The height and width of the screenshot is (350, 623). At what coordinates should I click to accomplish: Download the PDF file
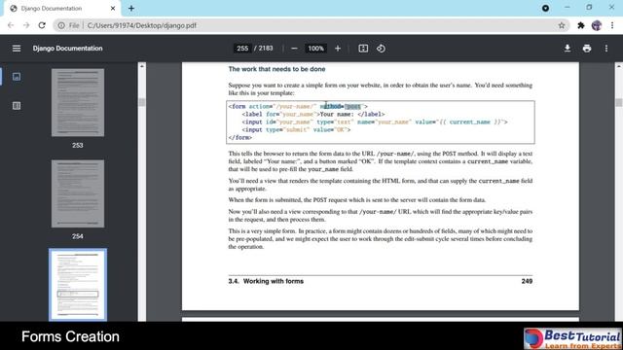click(x=568, y=49)
